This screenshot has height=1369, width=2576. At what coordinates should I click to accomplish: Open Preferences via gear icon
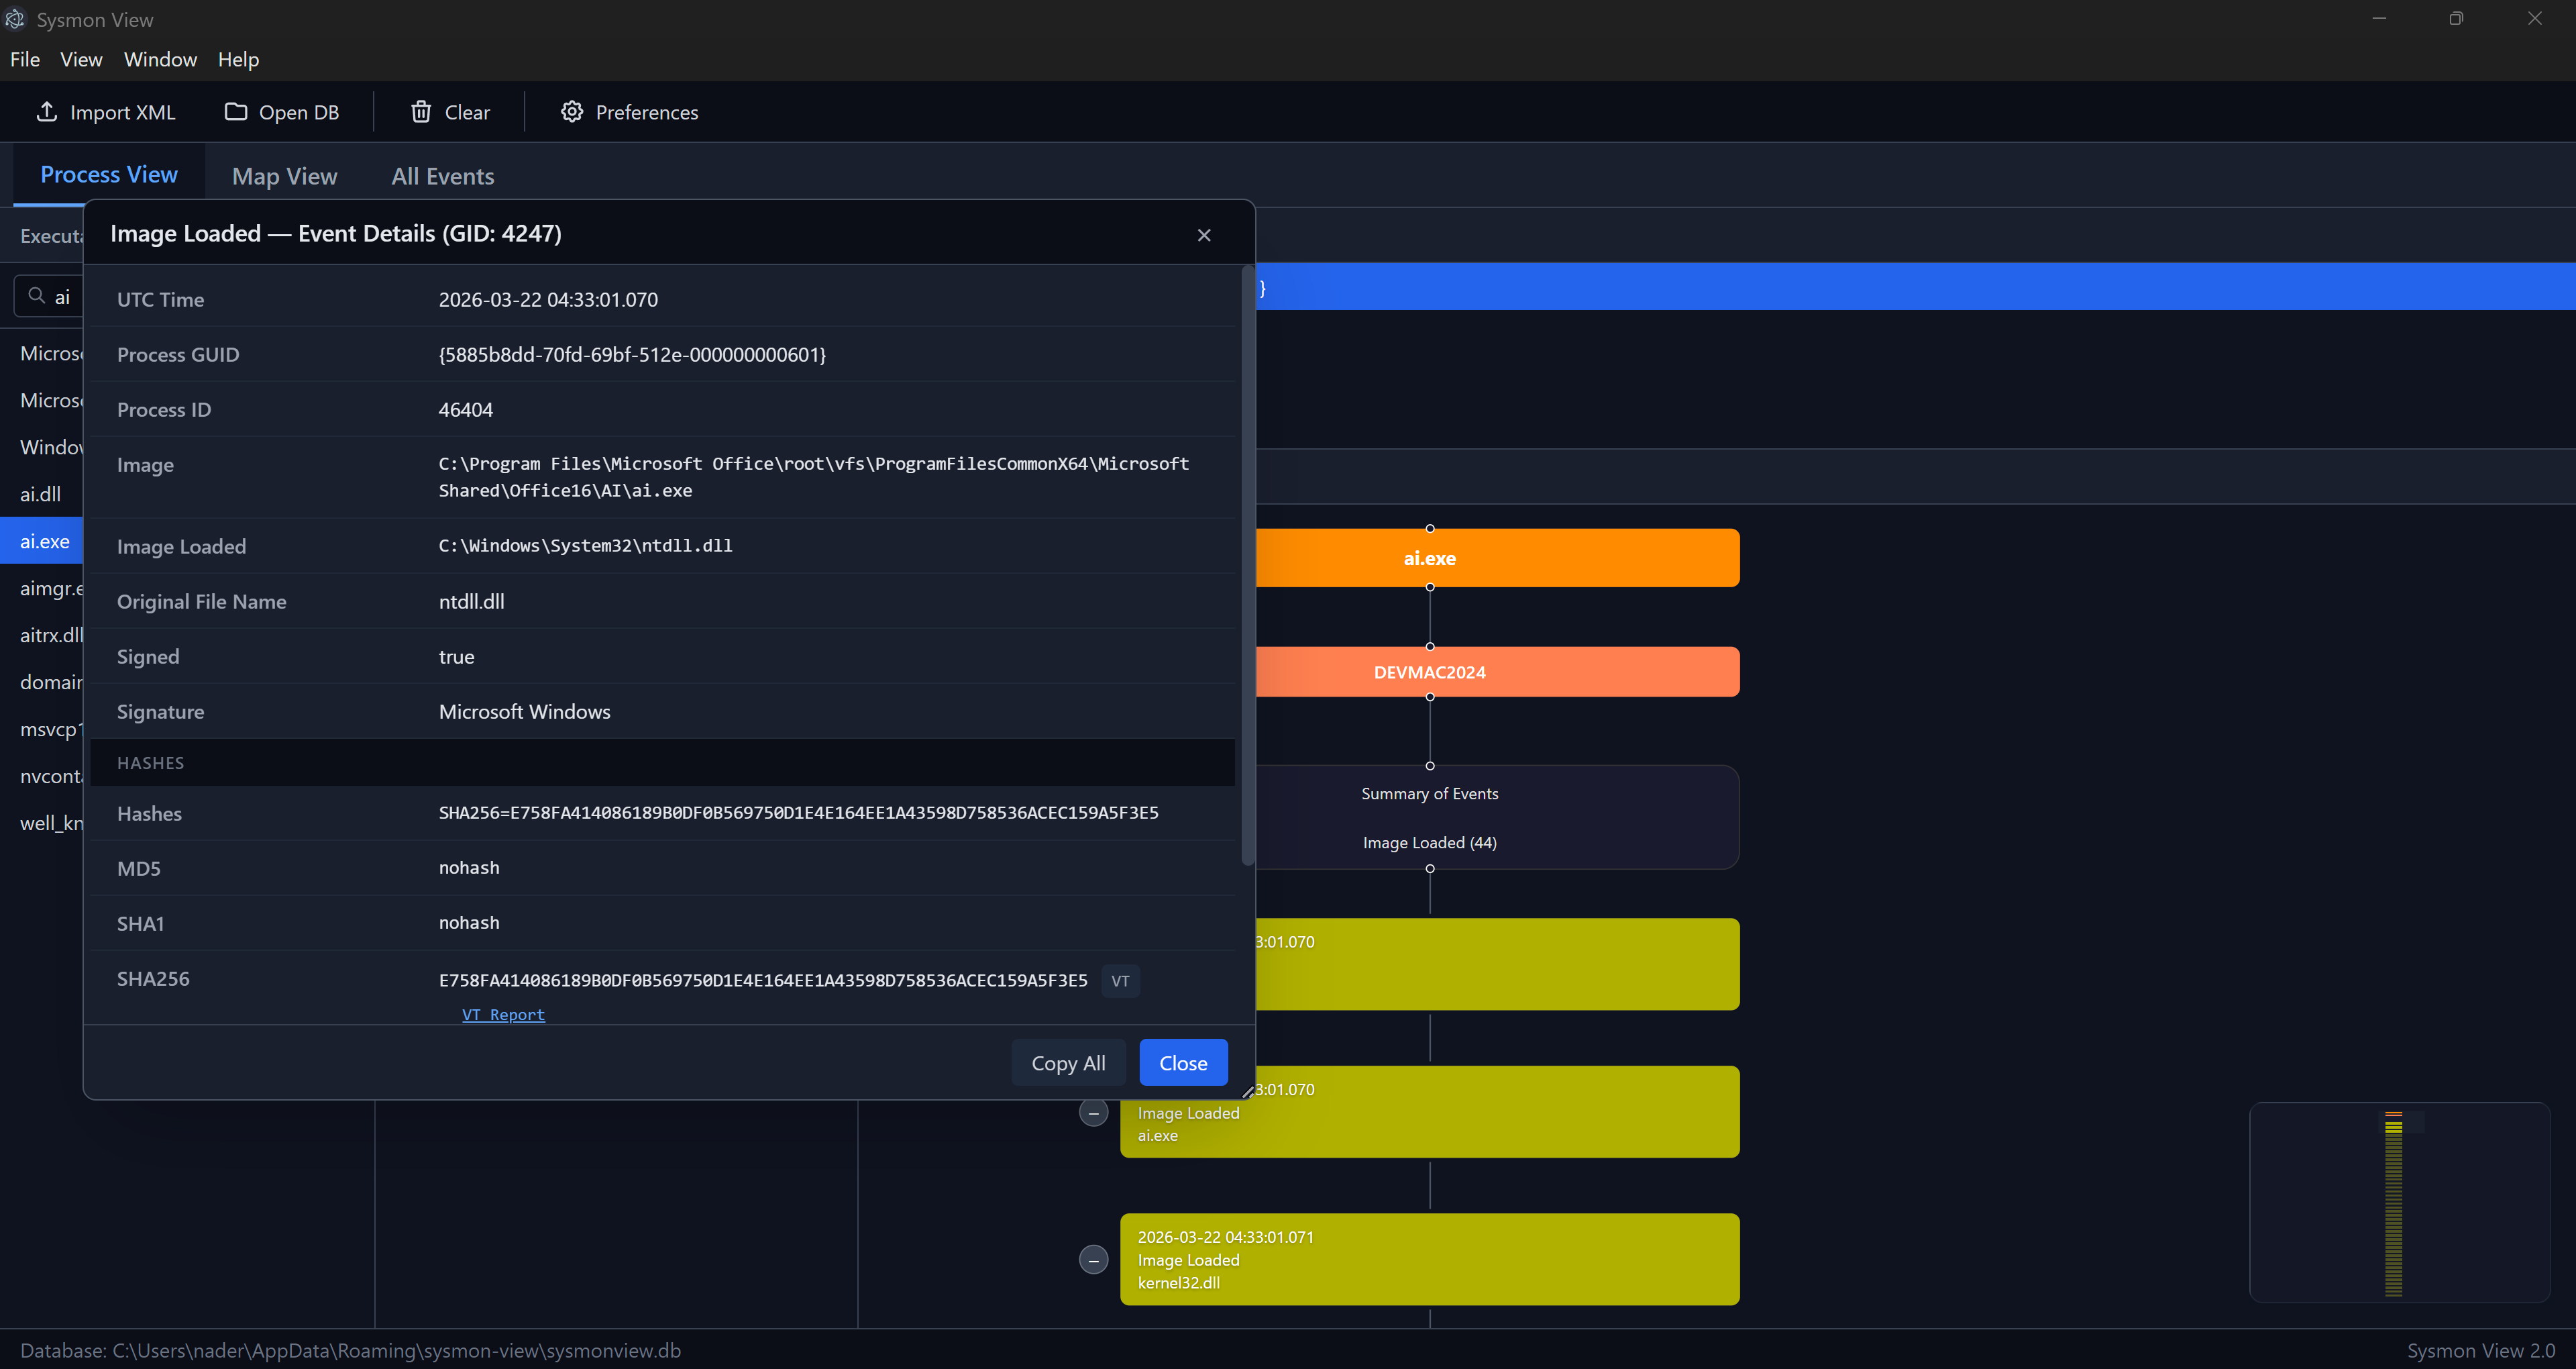[571, 111]
